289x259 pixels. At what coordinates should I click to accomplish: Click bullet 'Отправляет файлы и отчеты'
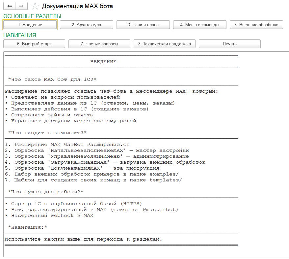pos(49,115)
